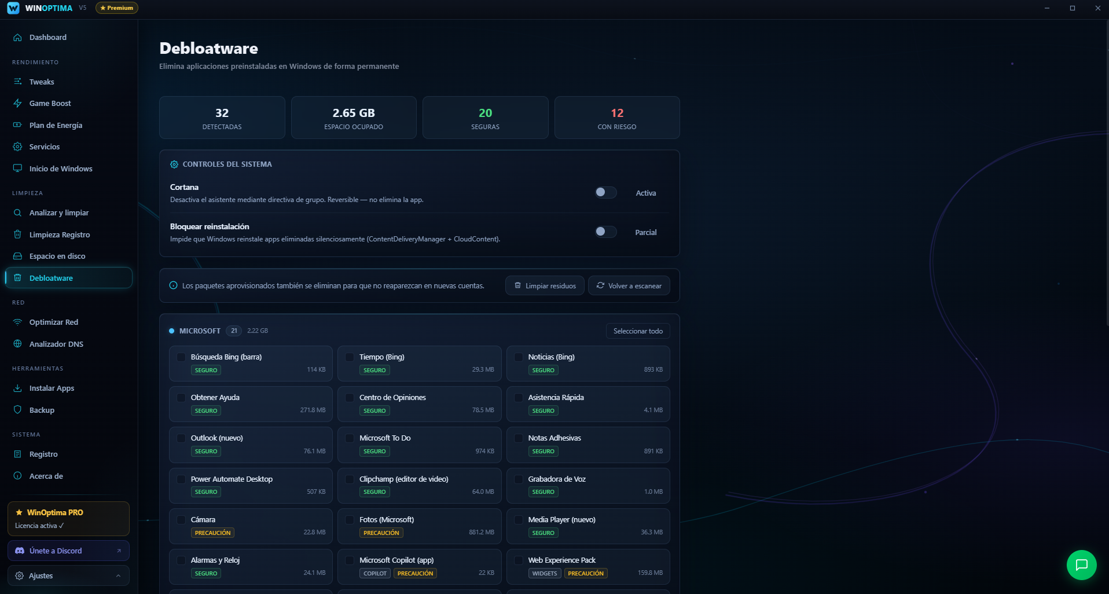
Task: Check the Noticias (Bing) checkbox
Action: 519,357
